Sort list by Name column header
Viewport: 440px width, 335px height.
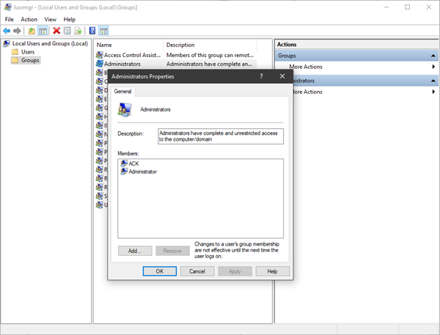(129, 45)
